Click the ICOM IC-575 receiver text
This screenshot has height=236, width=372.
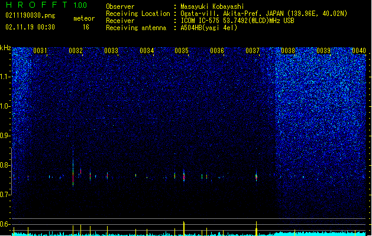(237, 21)
